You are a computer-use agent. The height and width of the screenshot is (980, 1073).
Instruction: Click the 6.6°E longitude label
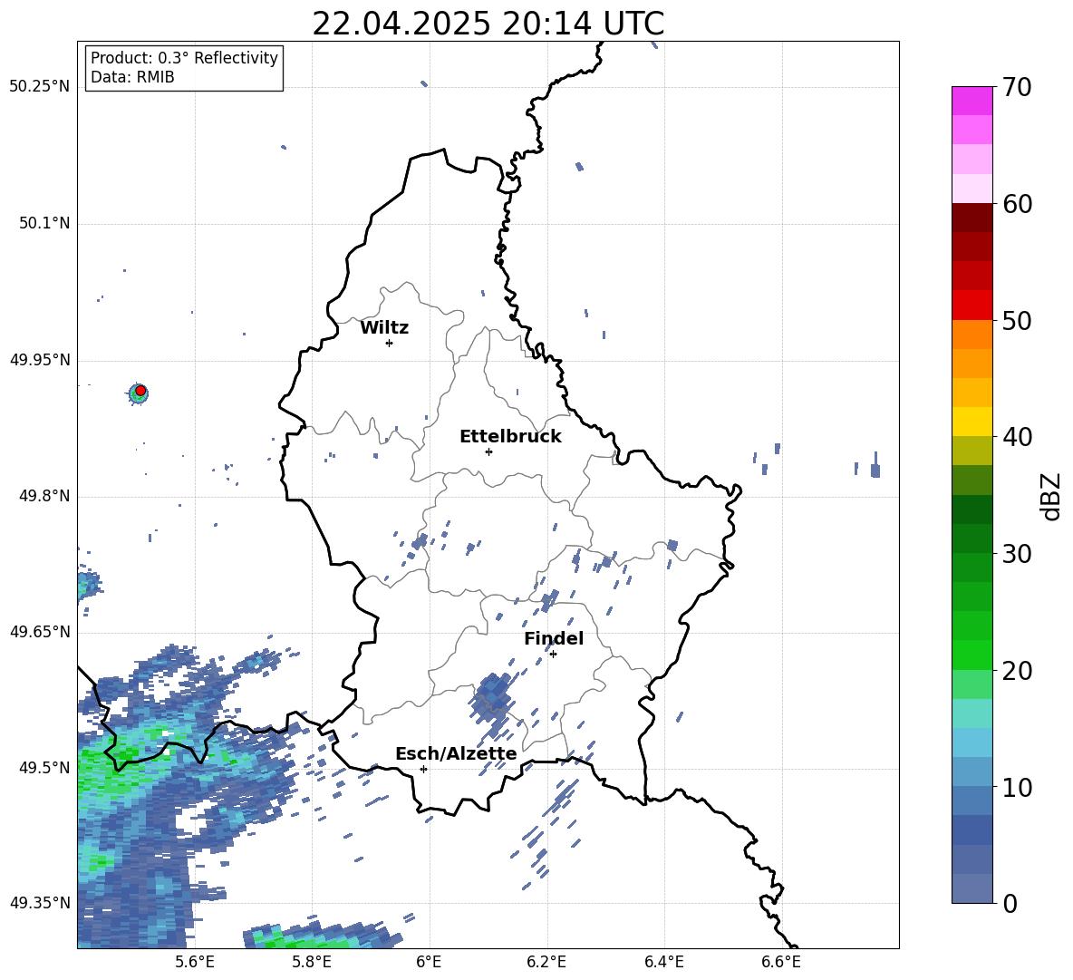tap(781, 962)
